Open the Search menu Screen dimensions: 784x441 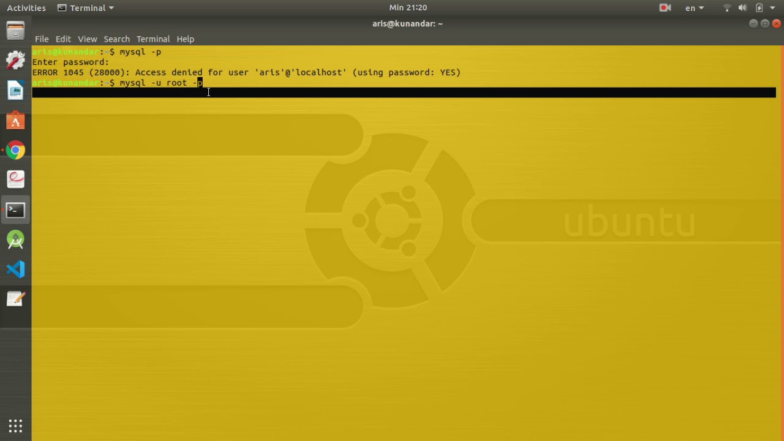point(116,39)
